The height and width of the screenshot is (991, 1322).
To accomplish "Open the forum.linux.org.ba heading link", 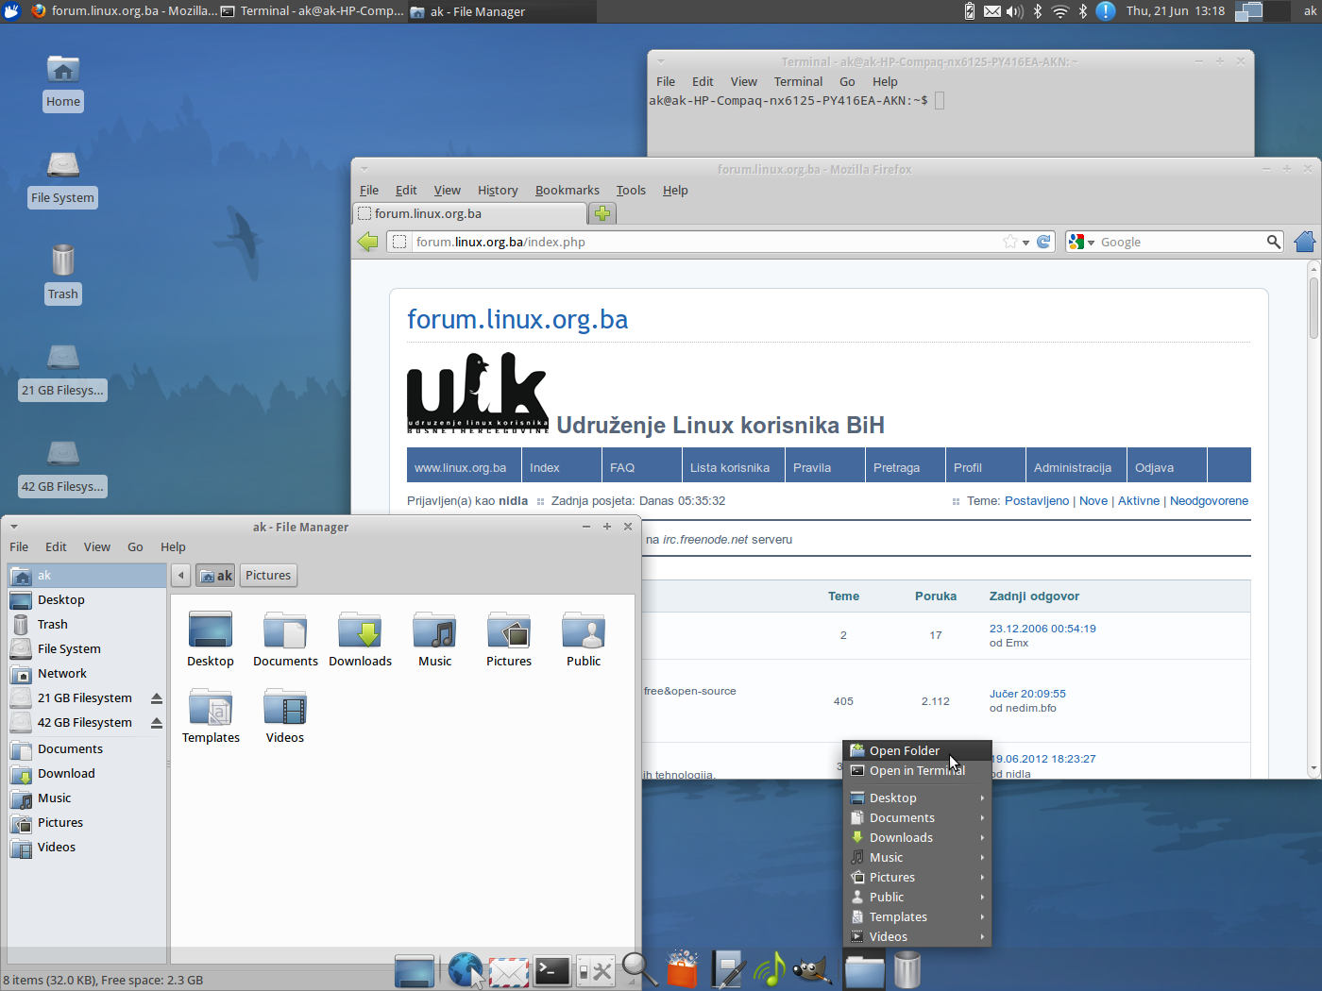I will 517,319.
